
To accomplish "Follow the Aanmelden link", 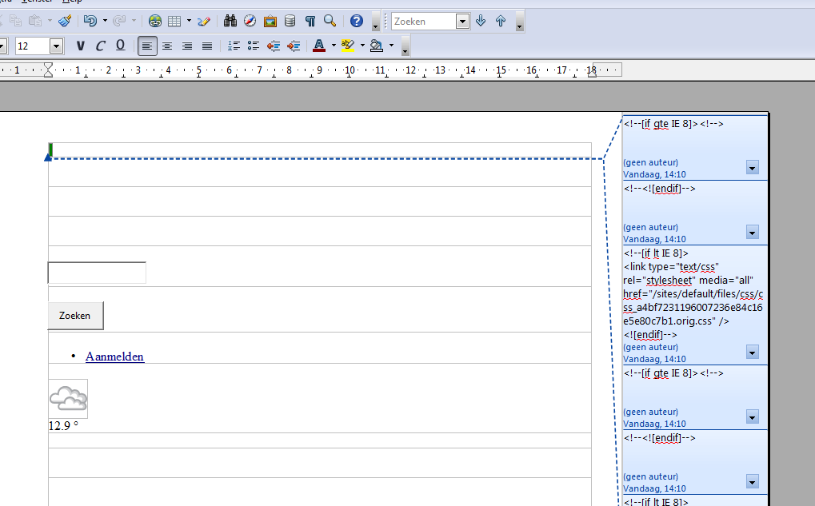I will click(114, 357).
